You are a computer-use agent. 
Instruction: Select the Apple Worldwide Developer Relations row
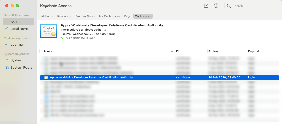point(105,78)
